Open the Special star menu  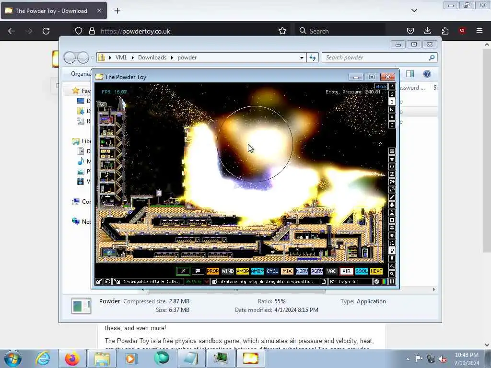[392, 236]
